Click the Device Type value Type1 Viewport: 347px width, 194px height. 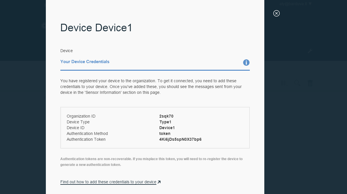click(x=165, y=122)
